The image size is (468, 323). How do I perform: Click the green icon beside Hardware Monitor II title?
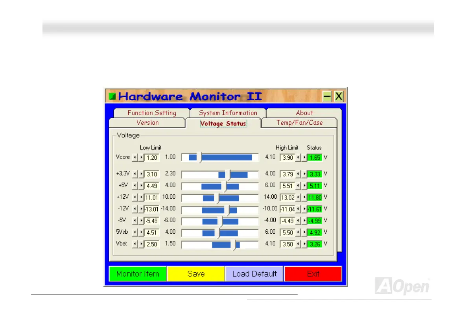point(112,96)
